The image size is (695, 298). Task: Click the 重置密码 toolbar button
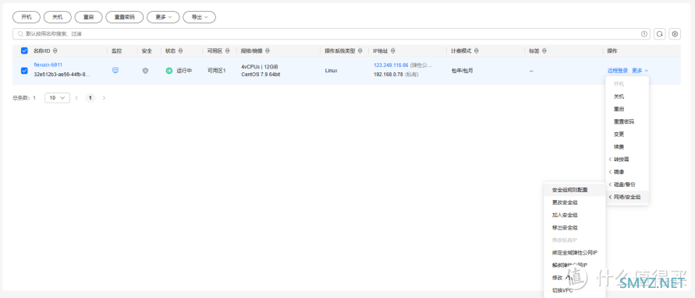pyautogui.click(x=125, y=17)
